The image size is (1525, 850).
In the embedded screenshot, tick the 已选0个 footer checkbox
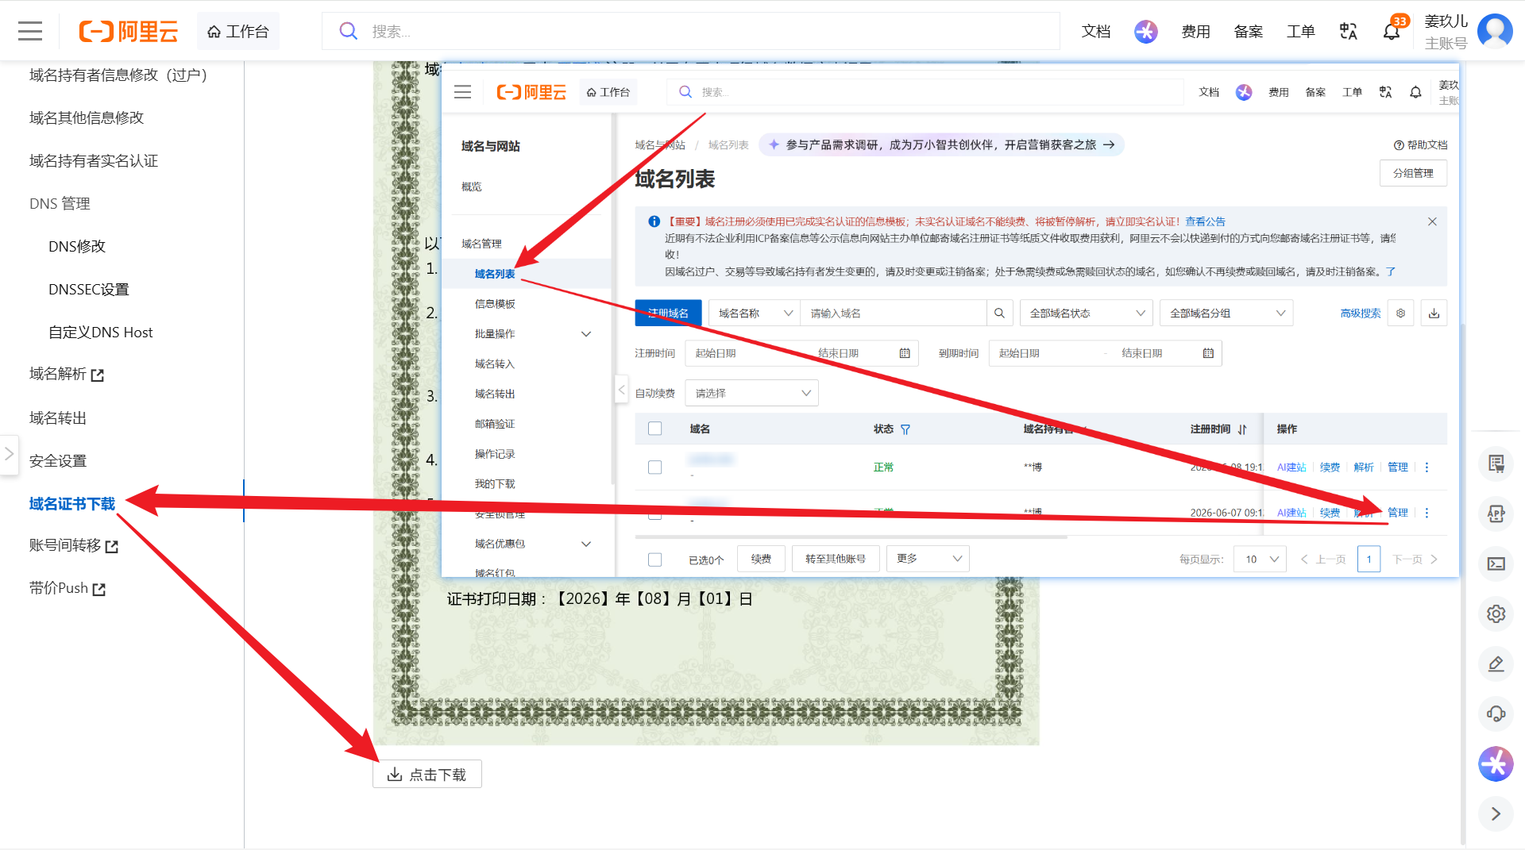[x=654, y=560]
